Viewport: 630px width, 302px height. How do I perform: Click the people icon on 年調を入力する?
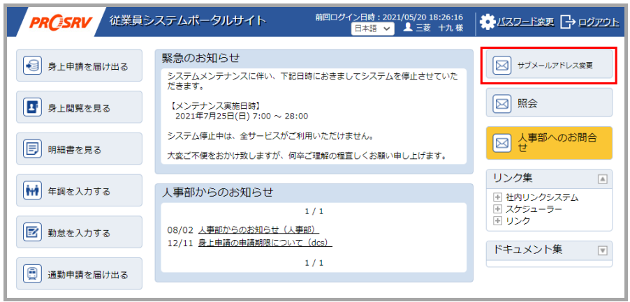point(33,190)
